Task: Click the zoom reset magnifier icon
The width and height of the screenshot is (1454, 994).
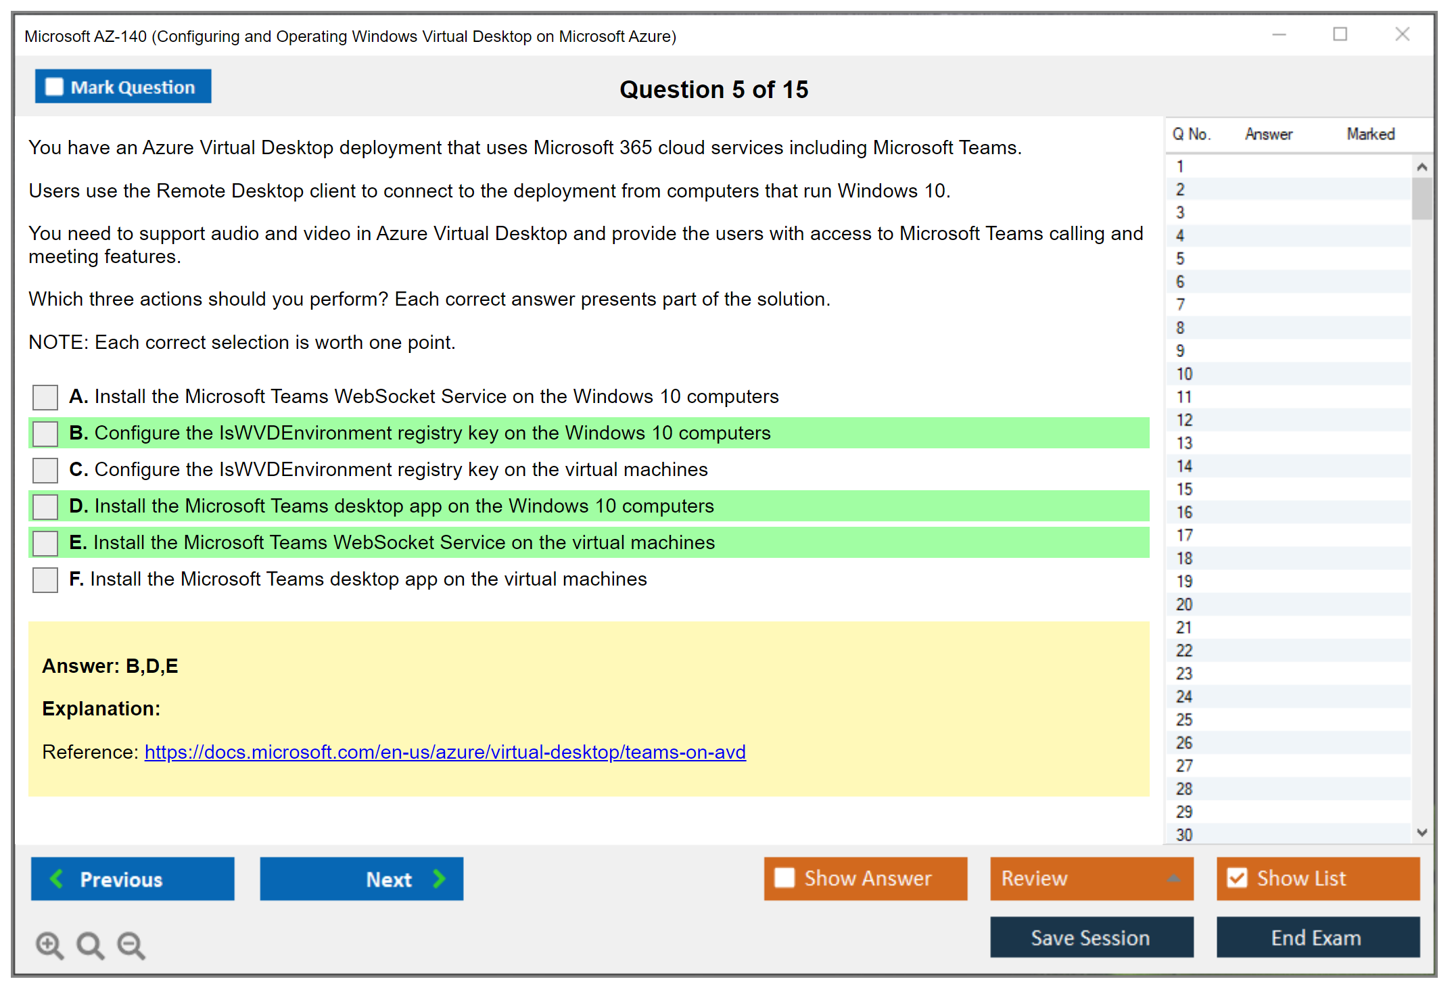Action: (x=90, y=945)
